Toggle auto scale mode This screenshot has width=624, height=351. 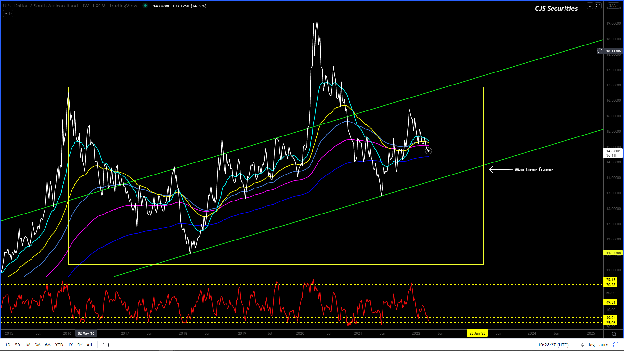tap(604, 345)
